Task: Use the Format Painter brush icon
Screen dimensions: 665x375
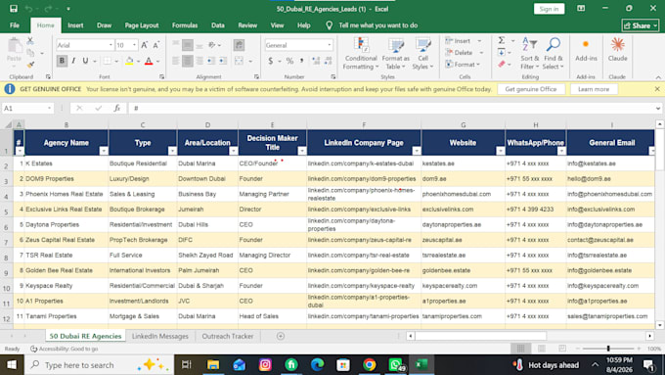Action: (30, 65)
